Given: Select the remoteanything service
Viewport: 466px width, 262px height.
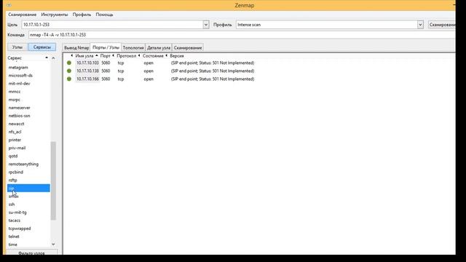Looking at the screenshot, I should click(x=23, y=164).
